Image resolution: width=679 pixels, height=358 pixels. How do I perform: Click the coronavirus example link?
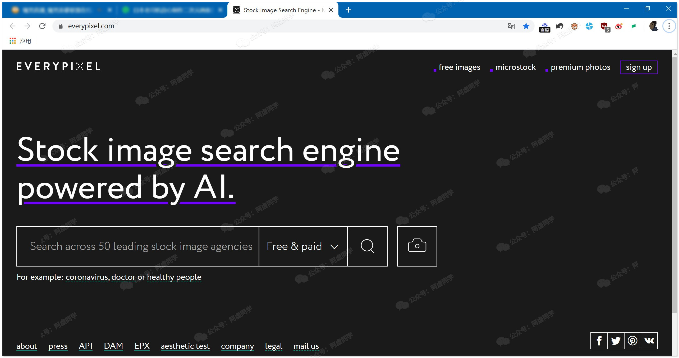click(87, 277)
